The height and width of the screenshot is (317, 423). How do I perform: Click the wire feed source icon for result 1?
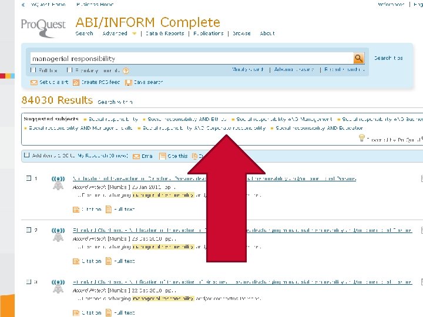[58, 183]
